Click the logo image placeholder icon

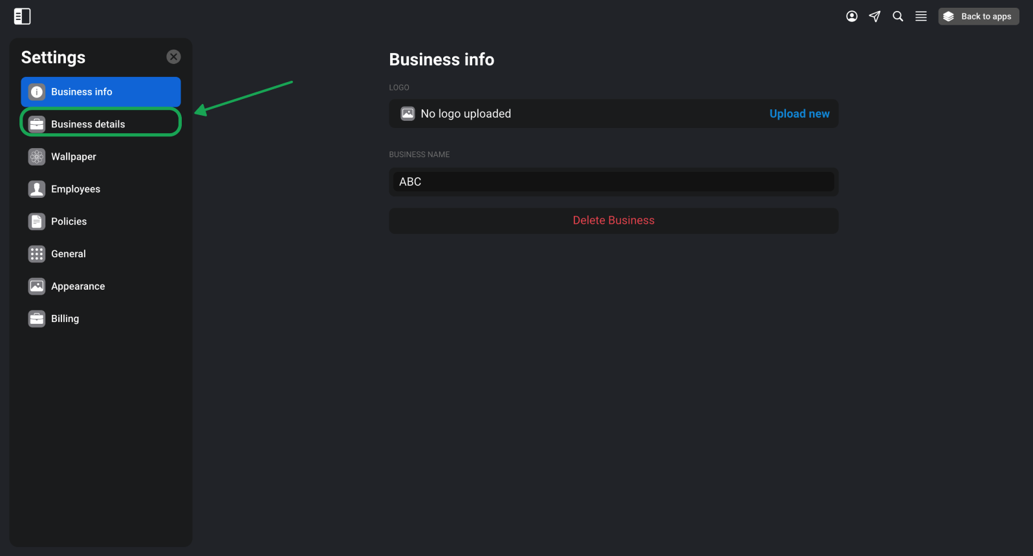point(408,114)
